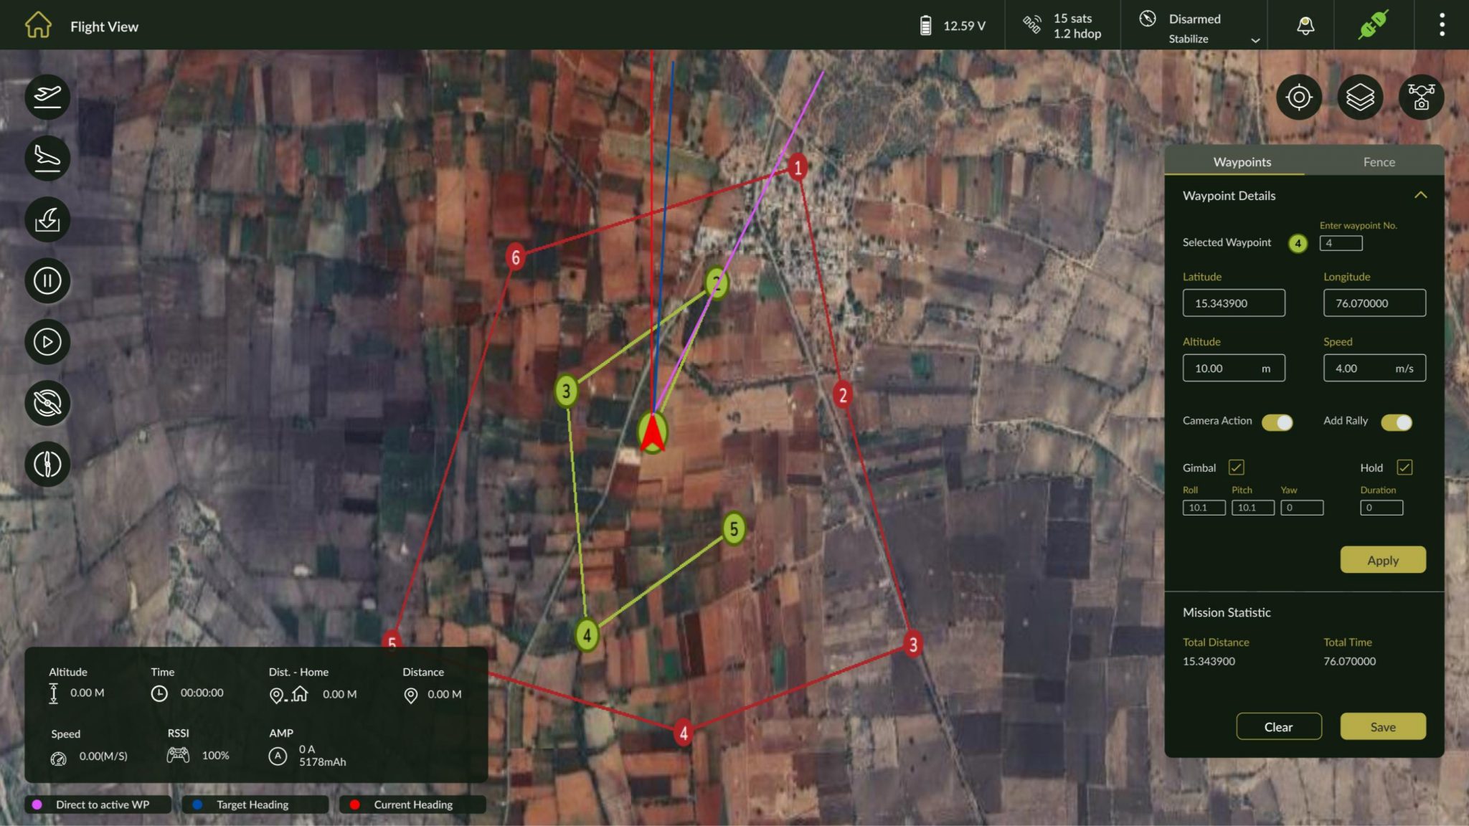Open the three-dot overflow menu
Screen dimensions: 1469x826
[x=1442, y=25]
